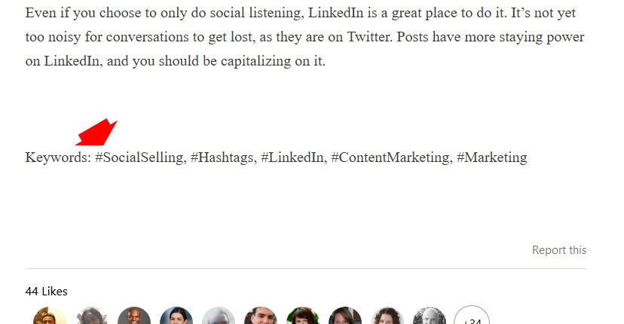Screen dimensions: 624x324
Task: Follow the #SocialSelling hashtag
Action: [x=139, y=157]
